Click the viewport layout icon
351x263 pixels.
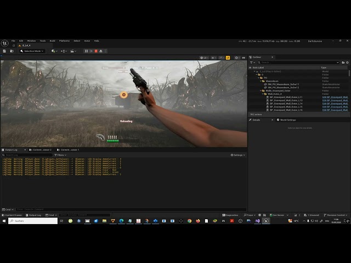tap(244, 58)
